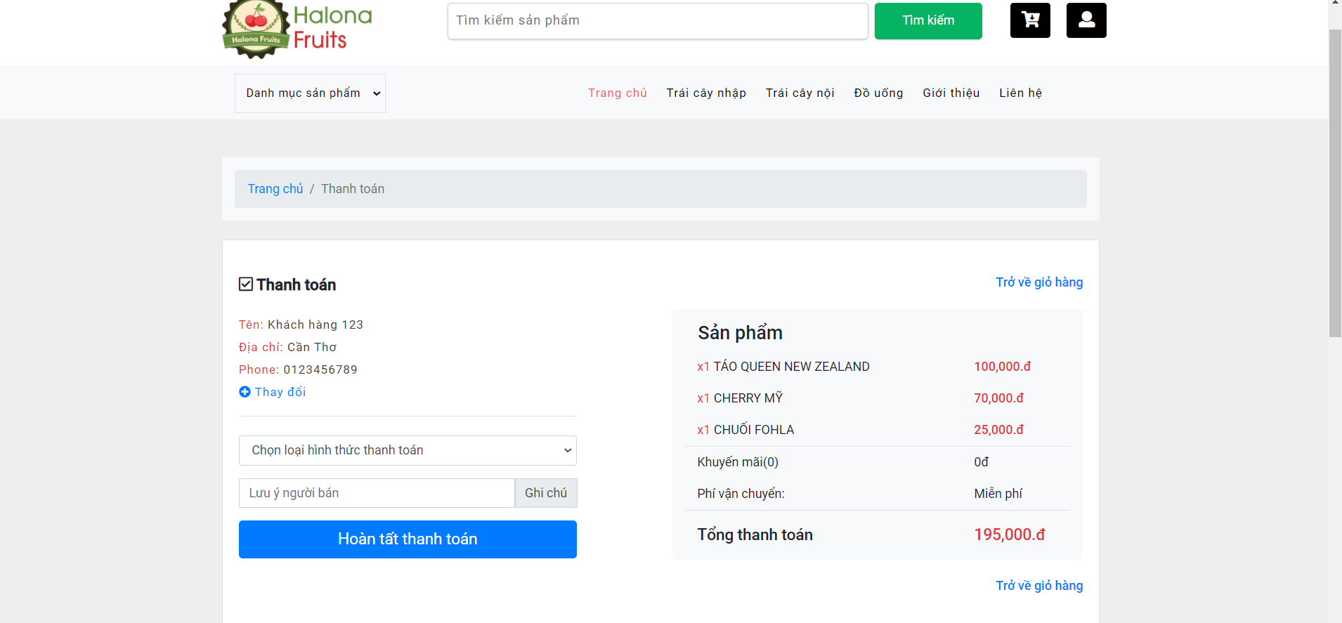
Task: Click Trở về giỏ hàng above product summary
Action: [1039, 282]
